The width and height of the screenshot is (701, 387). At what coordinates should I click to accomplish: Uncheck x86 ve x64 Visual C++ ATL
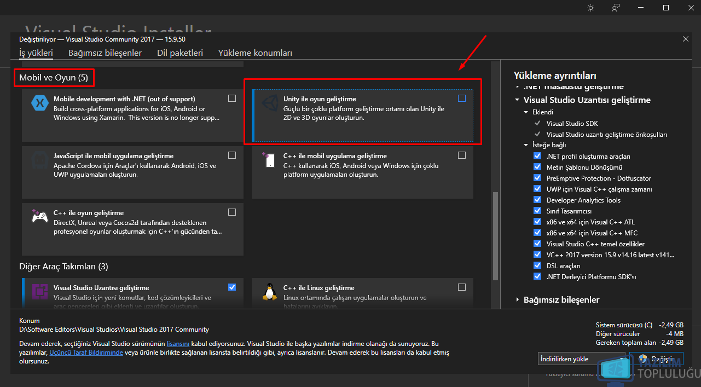(537, 222)
